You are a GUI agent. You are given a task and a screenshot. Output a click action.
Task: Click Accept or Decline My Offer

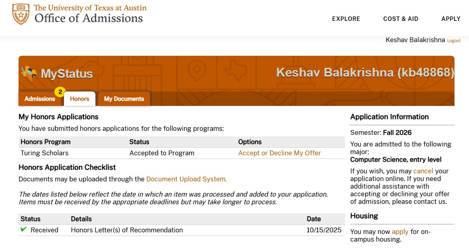point(279,153)
